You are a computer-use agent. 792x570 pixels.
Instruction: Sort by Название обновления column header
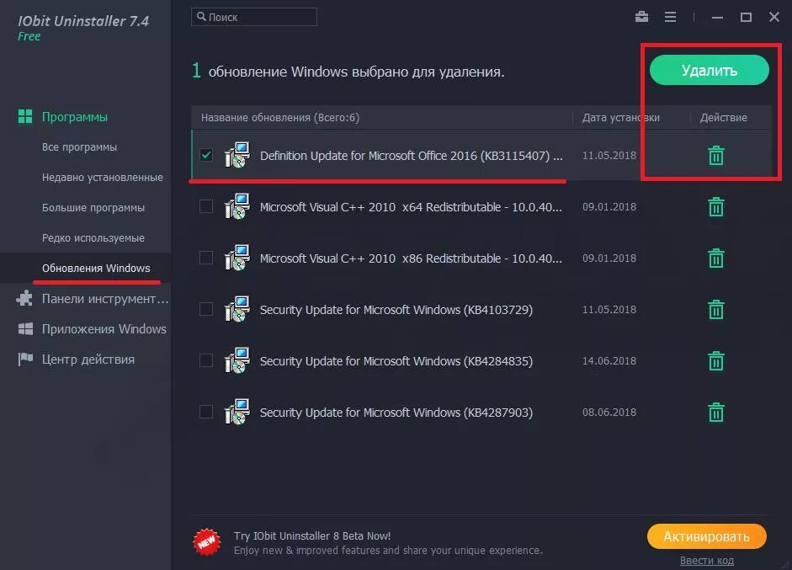pos(280,118)
